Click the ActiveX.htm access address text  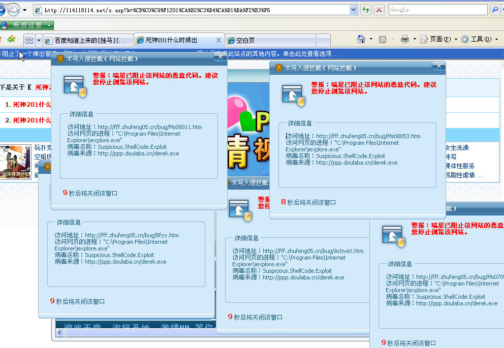point(298,250)
